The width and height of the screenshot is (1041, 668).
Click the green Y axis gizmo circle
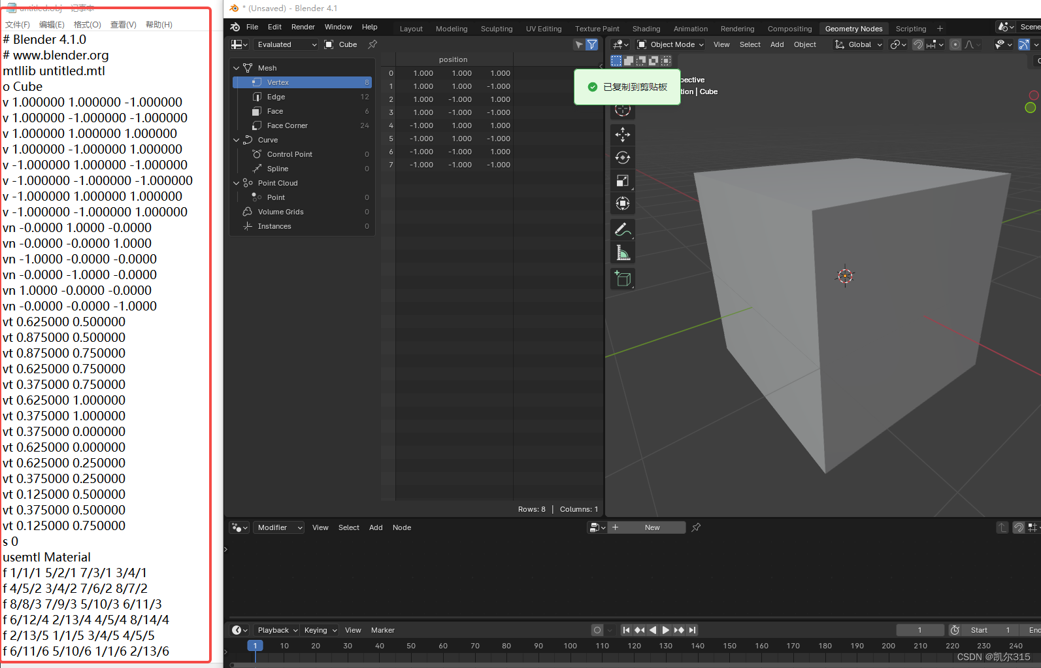coord(1031,107)
